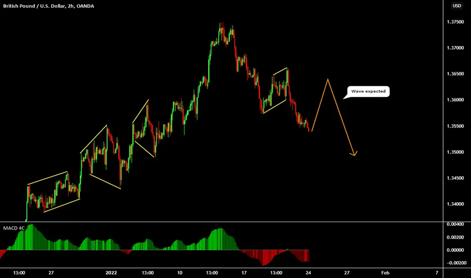This screenshot has height=278, width=471.
Task: Click the 0.00000 MACD scale value
Action: pyautogui.click(x=455, y=250)
